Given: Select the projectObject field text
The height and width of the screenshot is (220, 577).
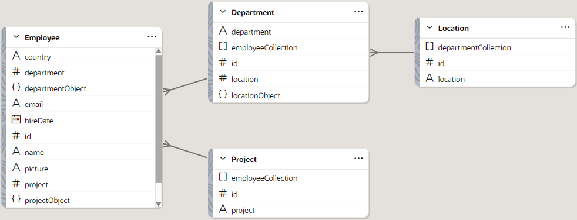Looking at the screenshot, I should 47,201.
